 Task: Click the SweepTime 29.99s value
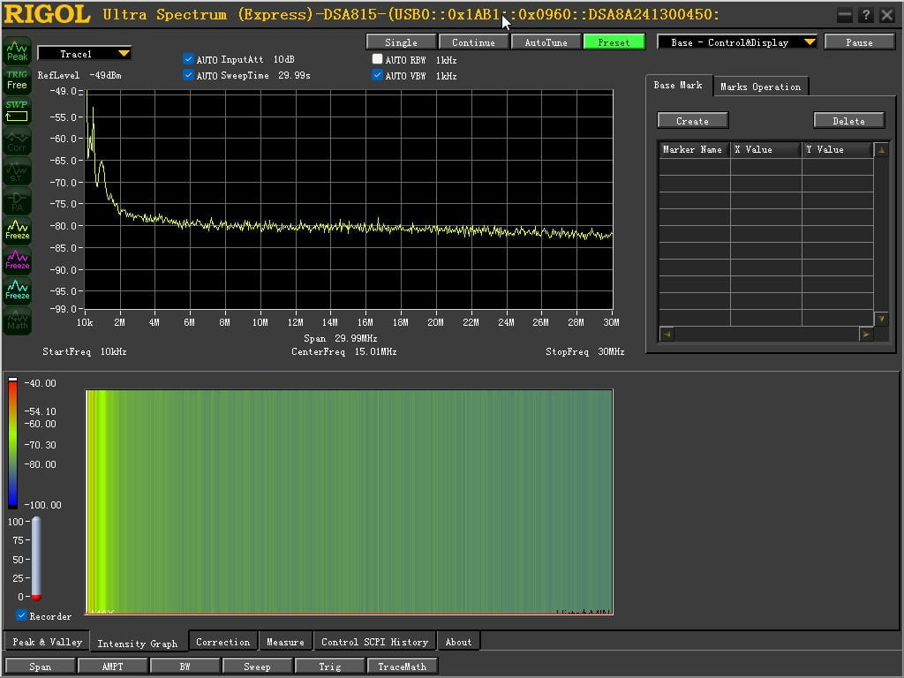(294, 76)
